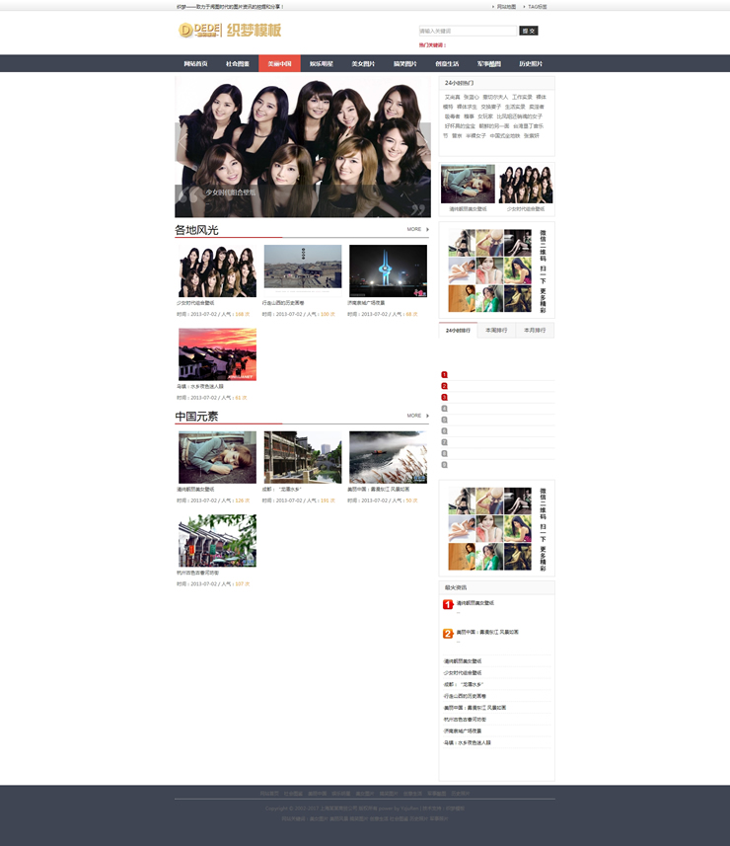Viewport: 730px width, 846px height.
Task: Click the keyword search input field
Action: pyautogui.click(x=467, y=31)
